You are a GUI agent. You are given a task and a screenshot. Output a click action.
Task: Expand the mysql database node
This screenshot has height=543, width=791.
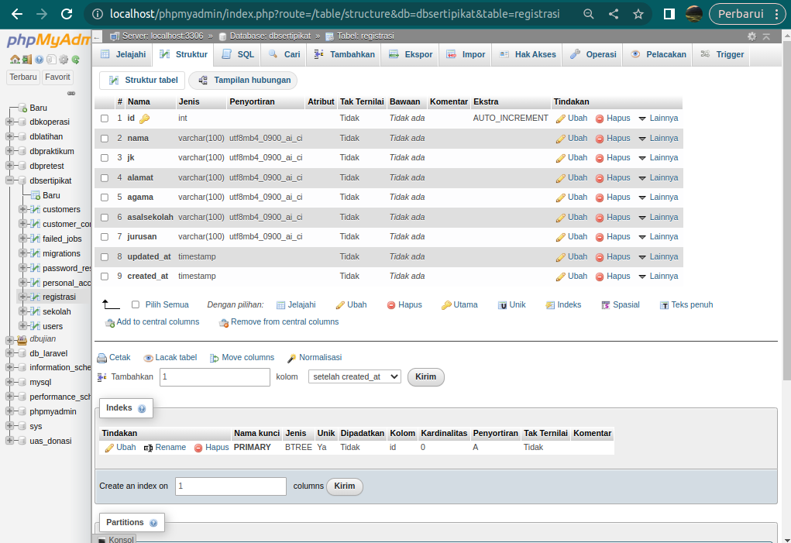click(x=9, y=382)
